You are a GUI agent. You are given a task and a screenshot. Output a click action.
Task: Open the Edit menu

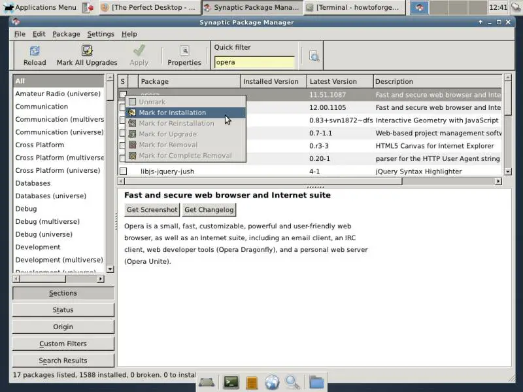pos(39,34)
